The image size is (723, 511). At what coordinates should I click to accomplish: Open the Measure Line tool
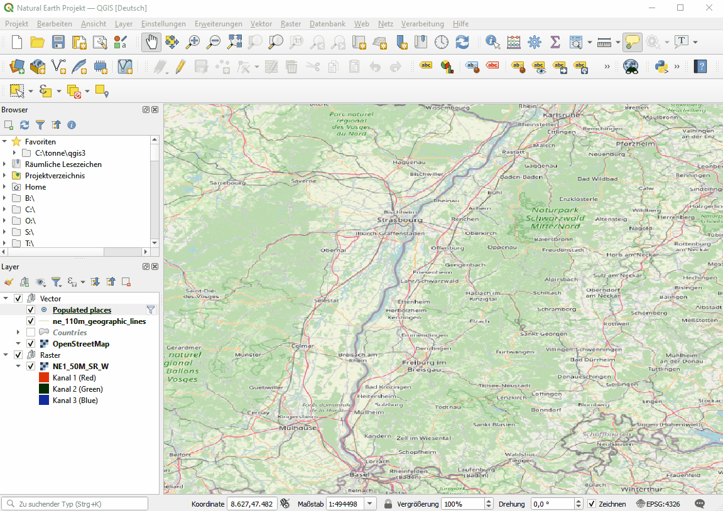(x=604, y=41)
